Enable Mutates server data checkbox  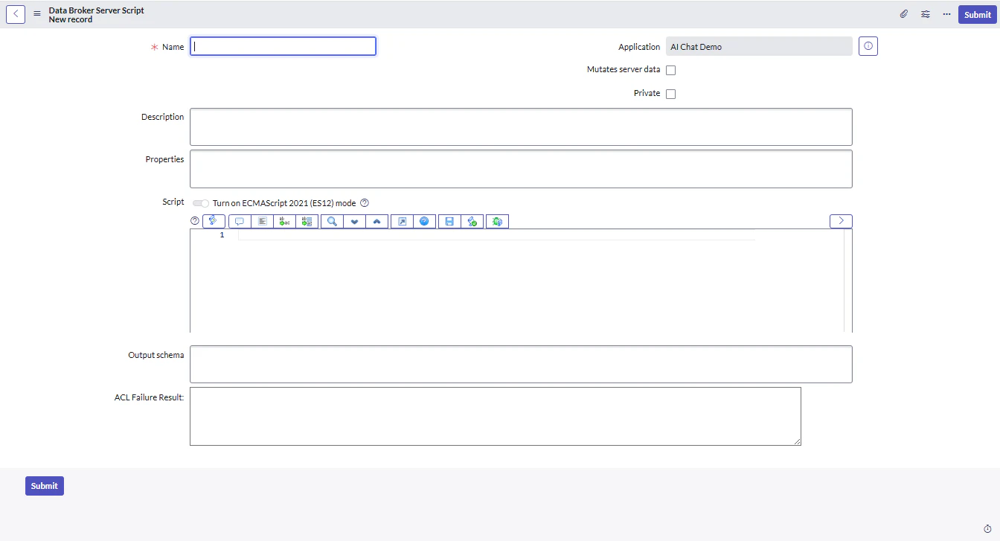tap(670, 70)
